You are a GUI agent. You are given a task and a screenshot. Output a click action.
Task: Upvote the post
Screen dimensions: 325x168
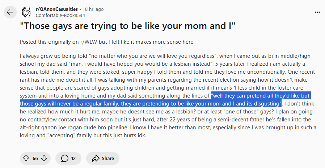(x=26, y=158)
